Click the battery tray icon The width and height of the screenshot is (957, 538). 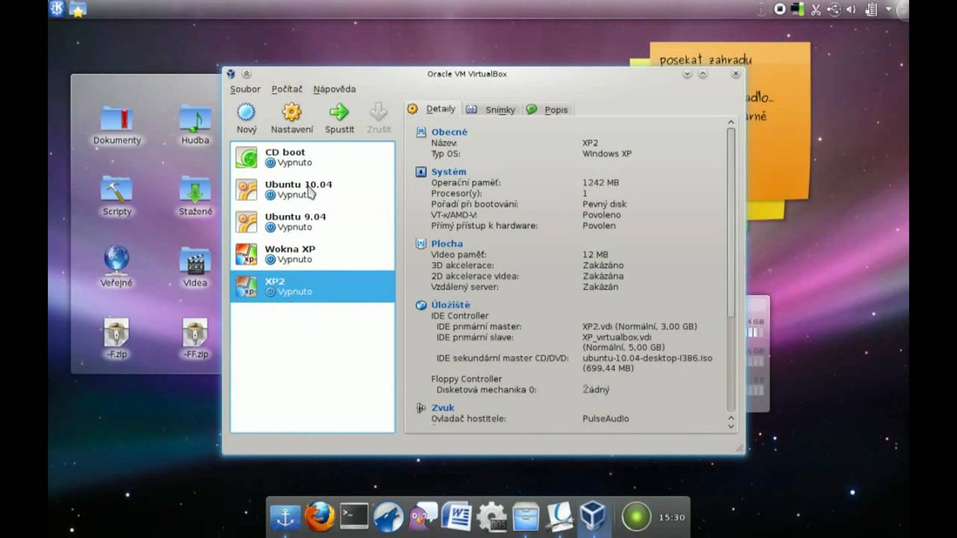click(x=797, y=9)
